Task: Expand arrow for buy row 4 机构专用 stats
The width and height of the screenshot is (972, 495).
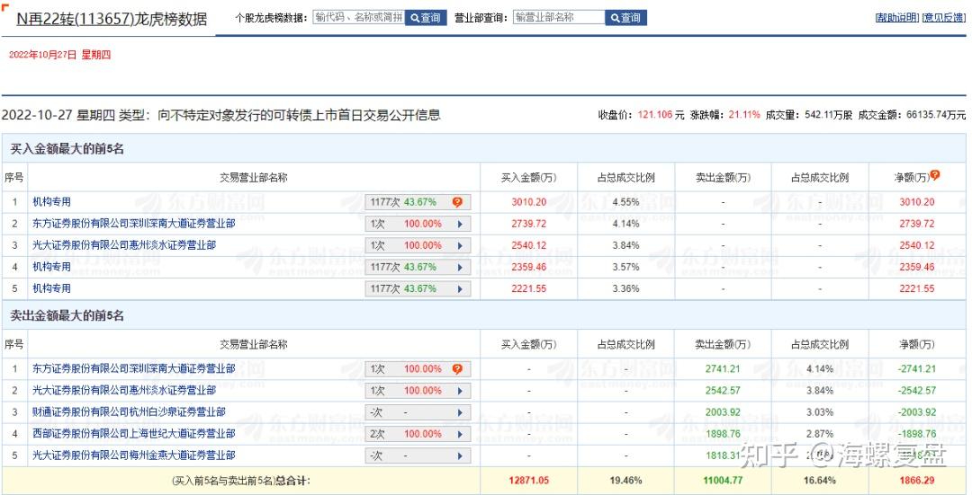Action: coord(460,268)
